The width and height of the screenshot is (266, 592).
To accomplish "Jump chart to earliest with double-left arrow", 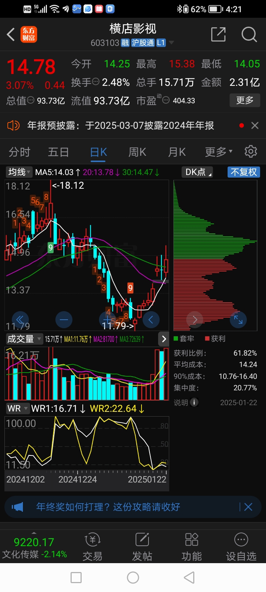I will pos(20,320).
